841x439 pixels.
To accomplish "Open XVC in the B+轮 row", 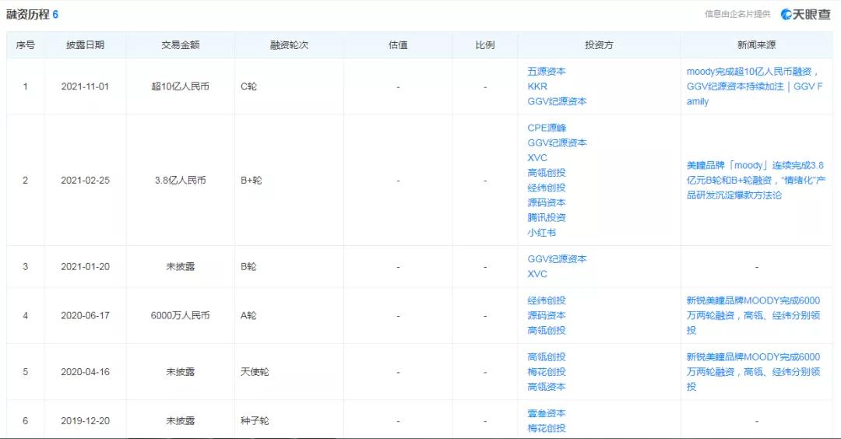I will [537, 157].
